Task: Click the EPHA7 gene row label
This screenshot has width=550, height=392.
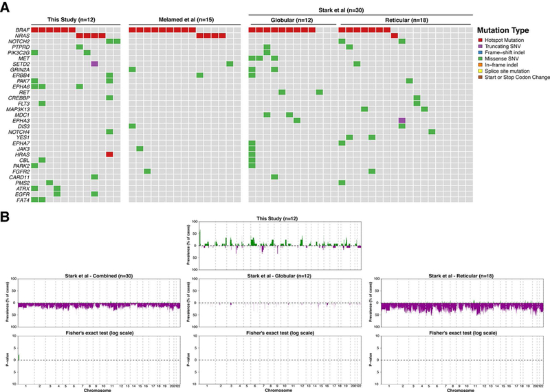Action: tap(21, 143)
